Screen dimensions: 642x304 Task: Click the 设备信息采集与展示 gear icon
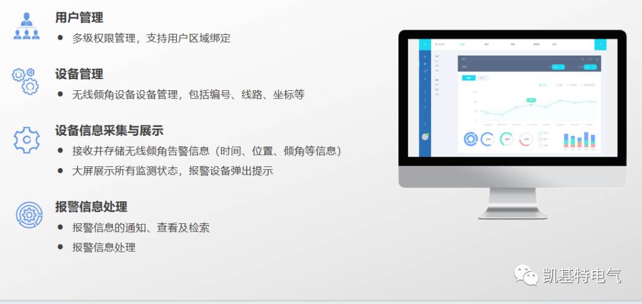point(26,140)
